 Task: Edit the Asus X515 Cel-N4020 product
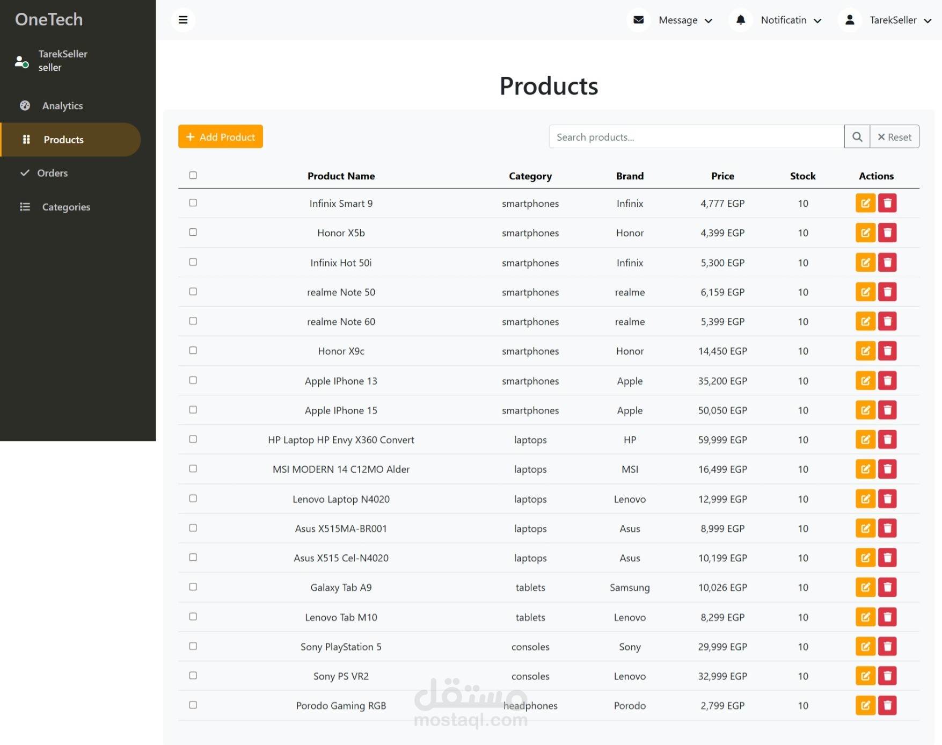pos(865,558)
